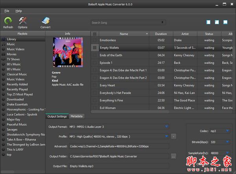Click the icon beside the top playlist
The image size is (236, 174).
pyautogui.click(x=3, y=155)
